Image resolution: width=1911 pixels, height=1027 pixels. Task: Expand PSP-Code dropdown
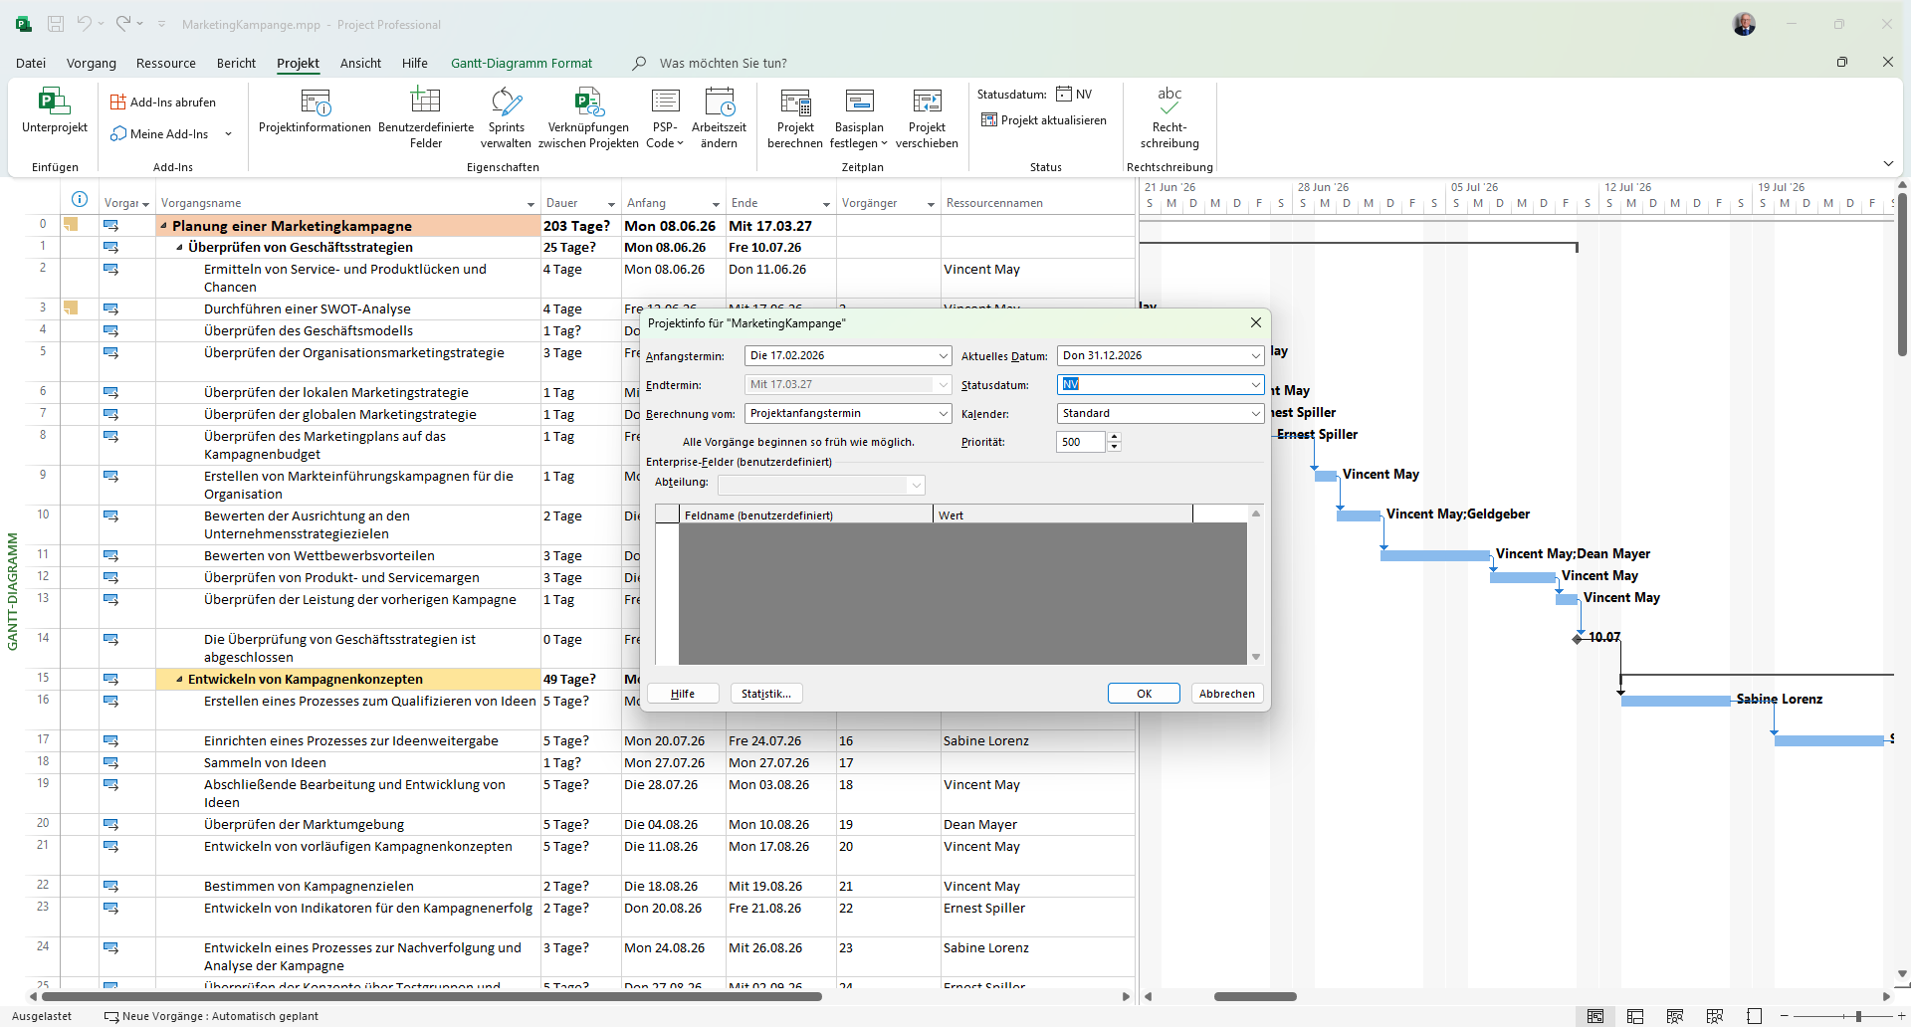point(665,118)
